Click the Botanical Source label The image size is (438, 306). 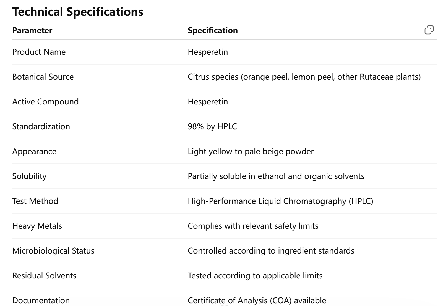[43, 77]
